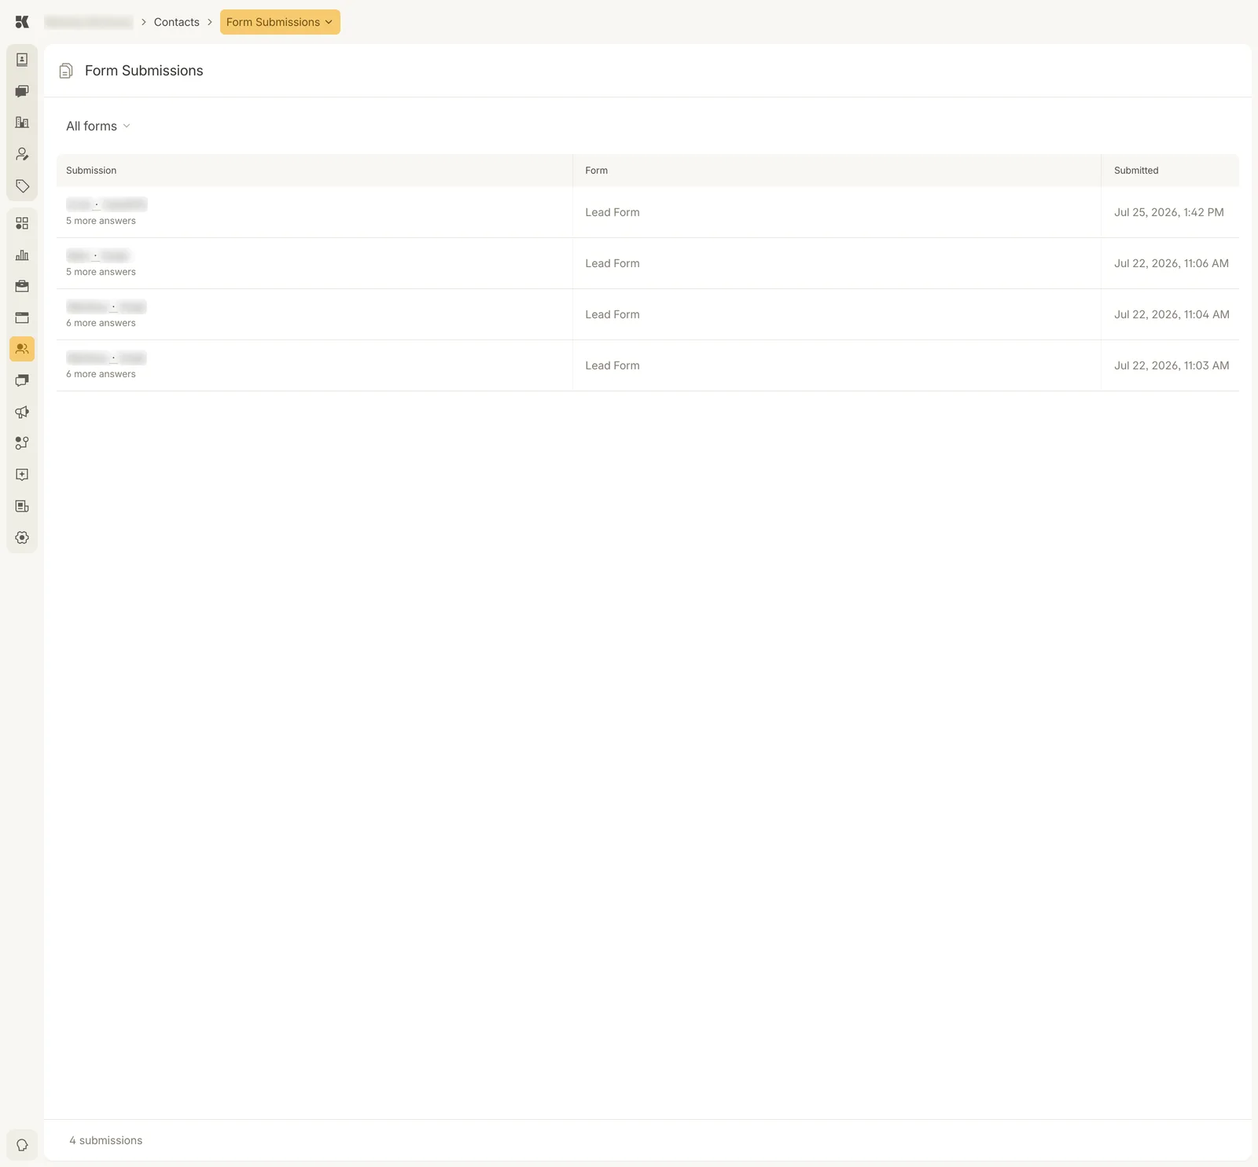Viewport: 1258px width, 1167px height.
Task: Click Lead Form in the Jul 25 row
Action: coord(612,212)
